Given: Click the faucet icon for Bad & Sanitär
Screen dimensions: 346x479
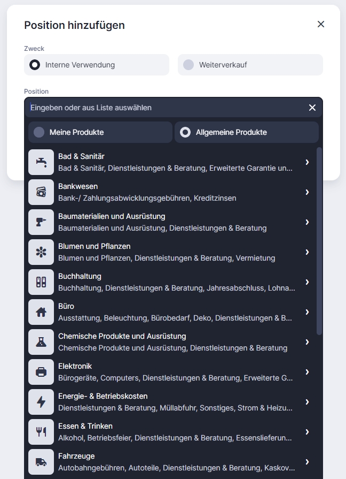Looking at the screenshot, I should tap(41, 162).
